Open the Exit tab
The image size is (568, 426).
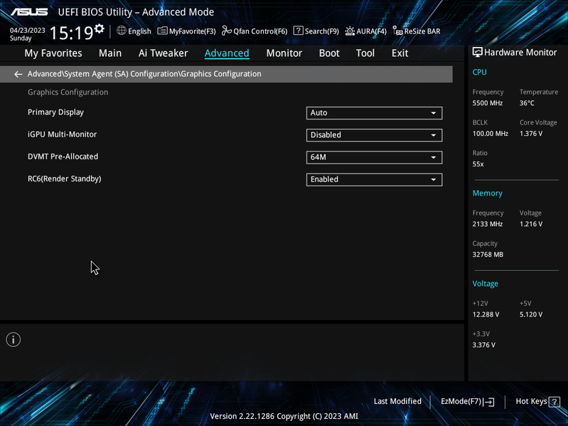click(400, 53)
